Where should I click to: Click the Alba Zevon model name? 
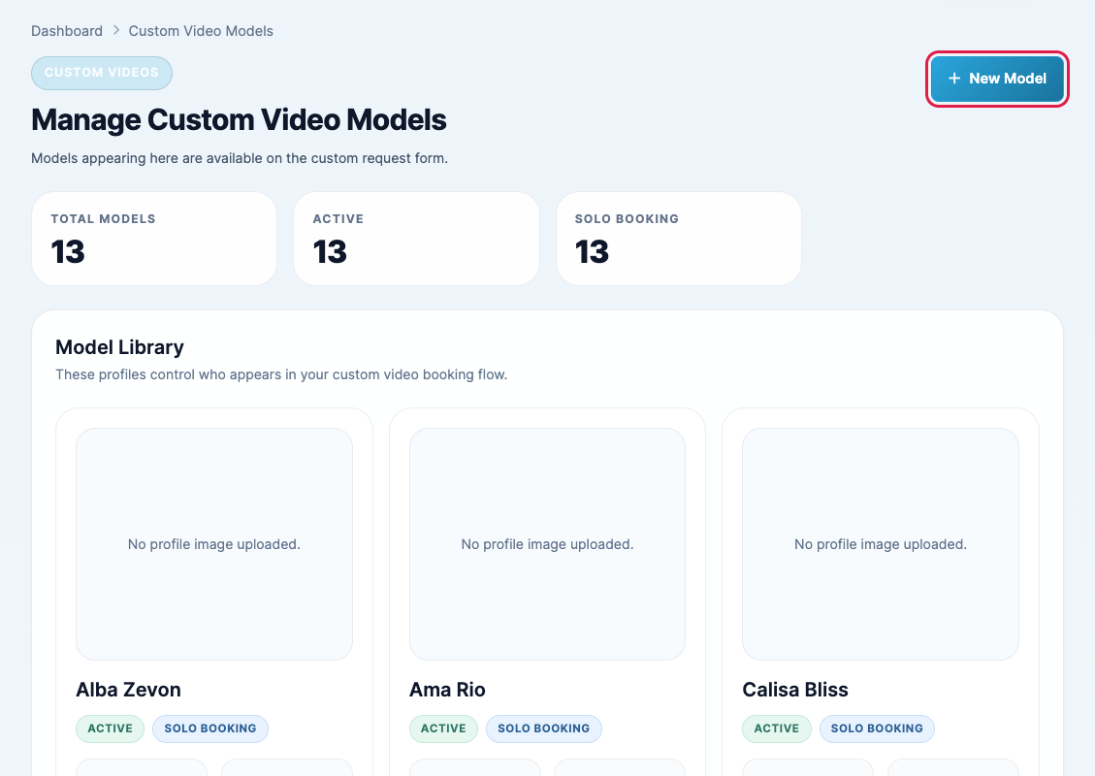(x=128, y=690)
